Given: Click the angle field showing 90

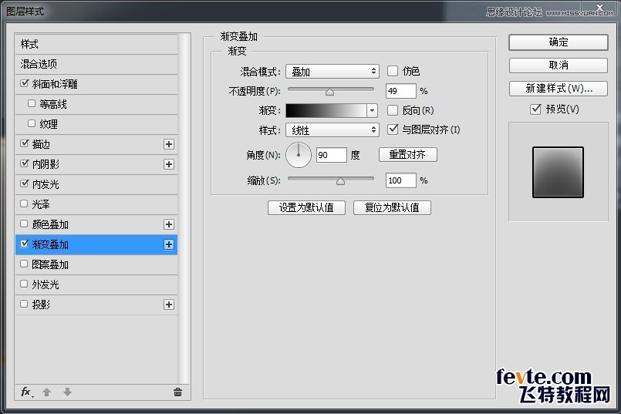Looking at the screenshot, I should 332,155.
